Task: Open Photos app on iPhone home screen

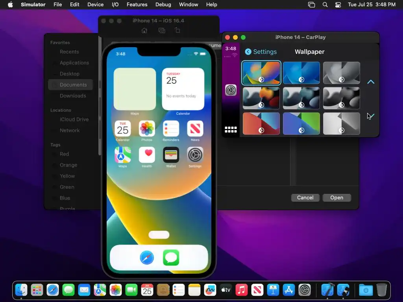Action: pos(147,129)
